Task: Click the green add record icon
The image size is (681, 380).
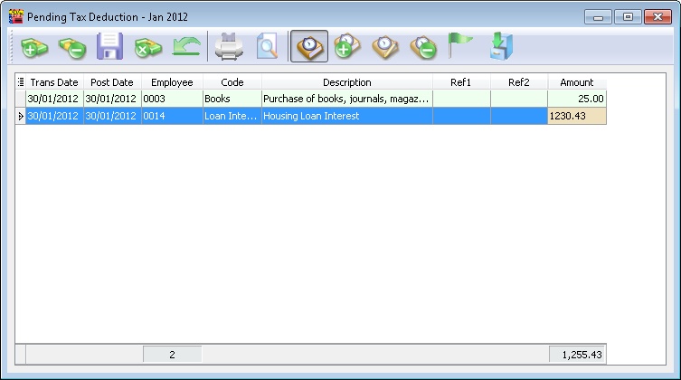Action: (34, 46)
